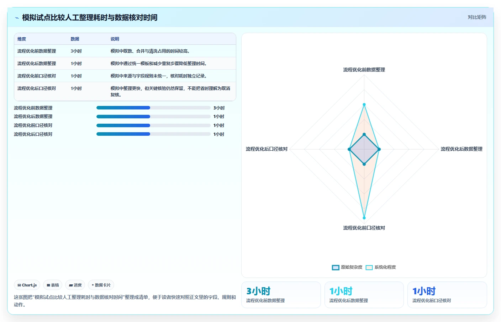Click radar axis label 流程优化后口径核对 at left
The height and width of the screenshot is (322, 501).
point(267,149)
